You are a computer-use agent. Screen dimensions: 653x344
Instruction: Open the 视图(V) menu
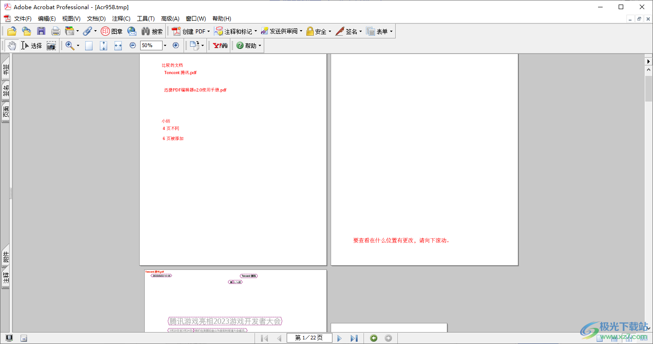(x=71, y=19)
